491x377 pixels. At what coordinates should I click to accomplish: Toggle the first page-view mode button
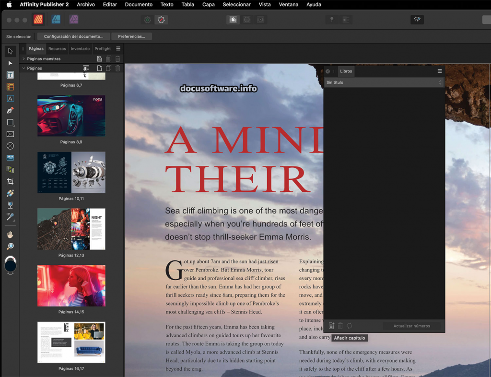[x=233, y=20]
